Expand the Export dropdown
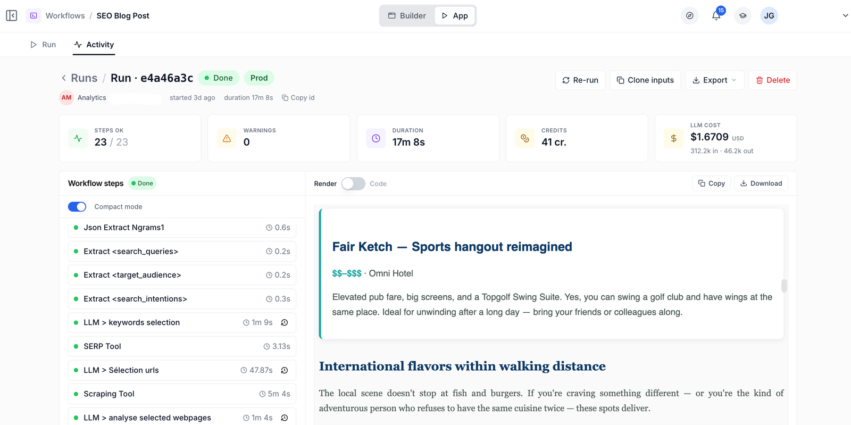The image size is (851, 425). (x=714, y=80)
